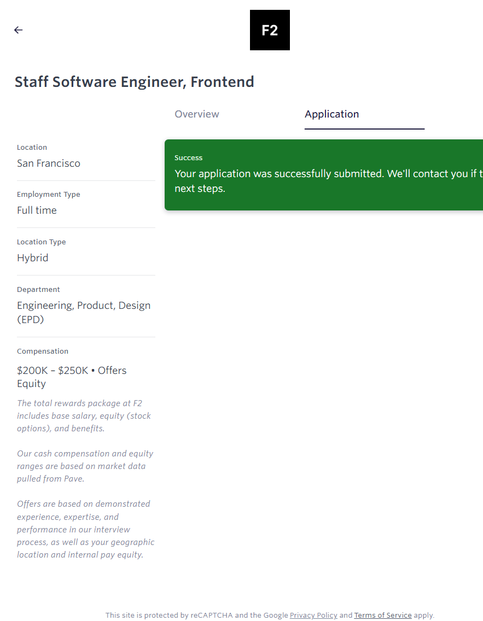This screenshot has height=621, width=483.
Task: Select the Application tab
Action: [x=331, y=114]
